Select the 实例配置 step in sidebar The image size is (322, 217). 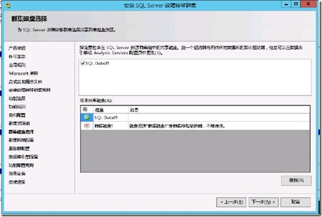17,115
